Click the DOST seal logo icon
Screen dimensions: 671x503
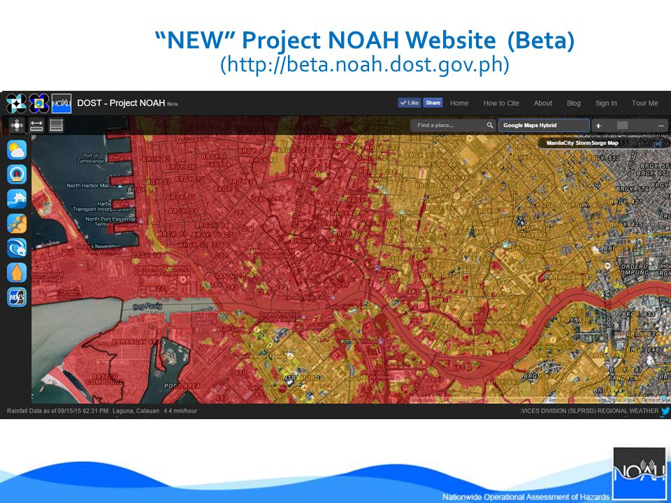click(x=16, y=103)
